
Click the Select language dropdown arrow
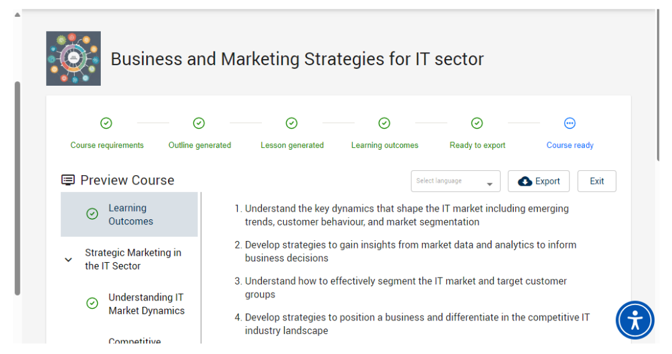pyautogui.click(x=490, y=184)
